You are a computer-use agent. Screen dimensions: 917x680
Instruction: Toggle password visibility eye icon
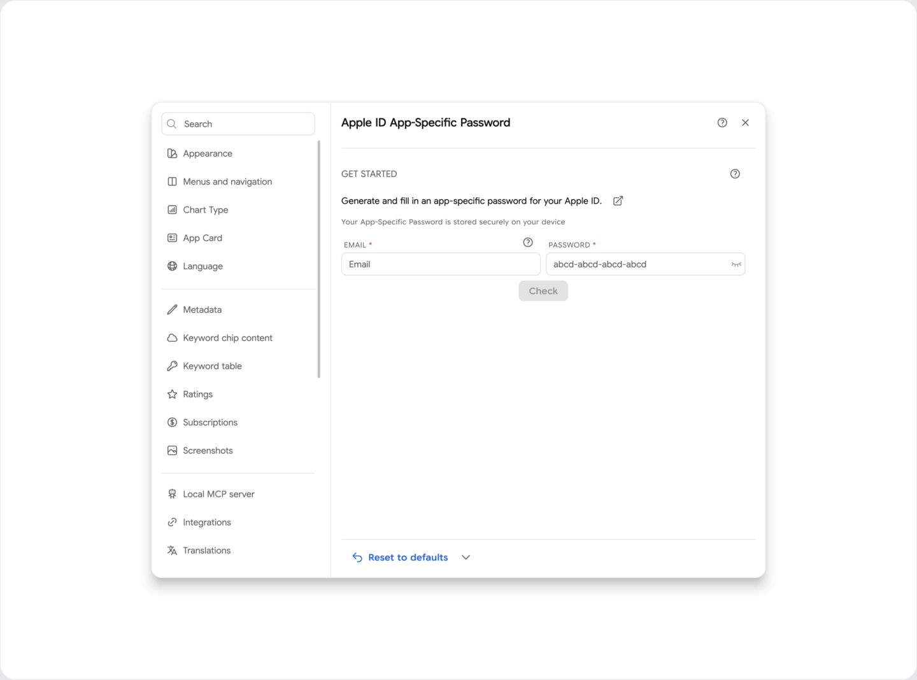(736, 264)
